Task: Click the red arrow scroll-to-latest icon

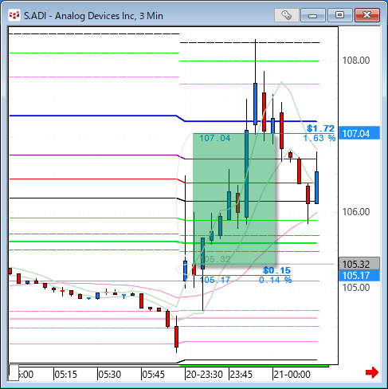Action: tap(372, 372)
